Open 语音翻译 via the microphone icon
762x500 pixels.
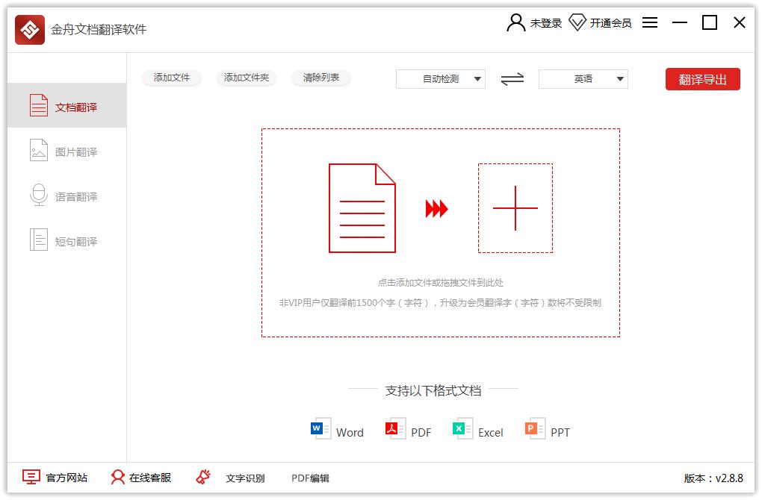[x=39, y=196]
